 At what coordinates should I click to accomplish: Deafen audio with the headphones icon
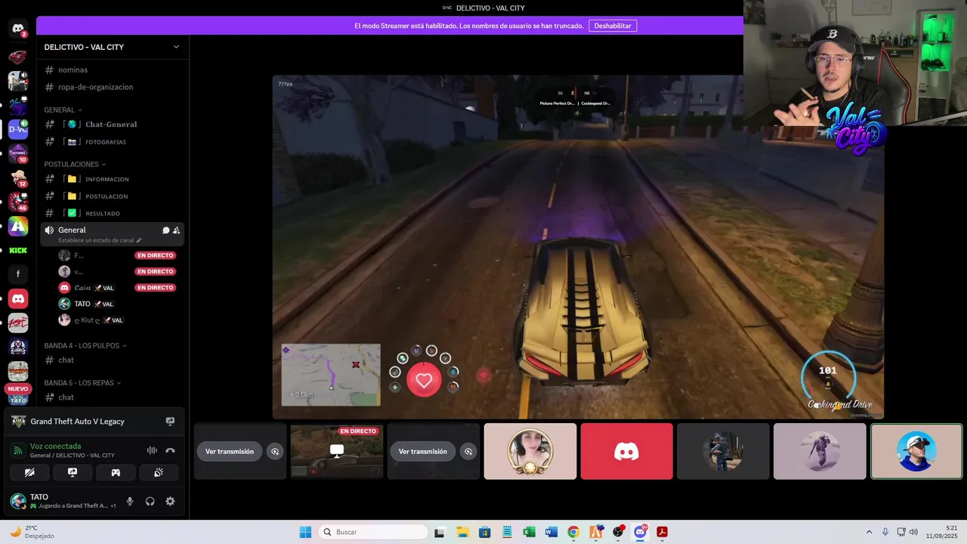pyautogui.click(x=150, y=501)
